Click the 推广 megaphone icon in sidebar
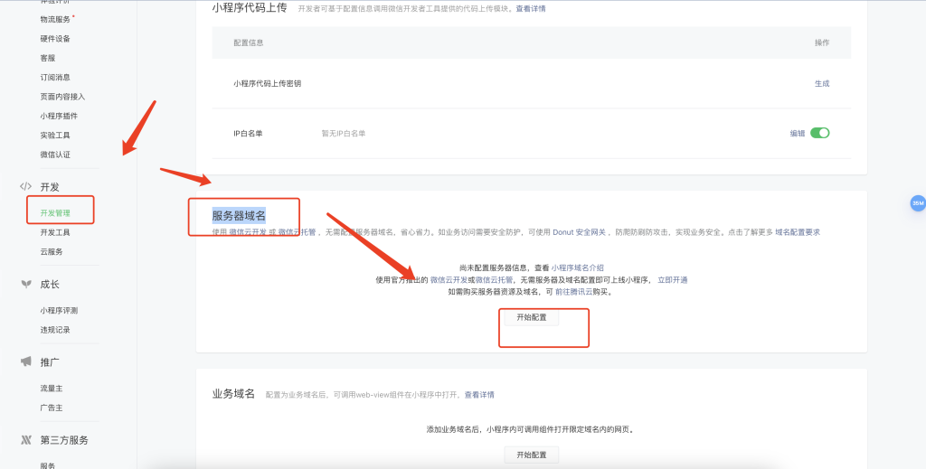926x469 pixels. click(26, 361)
